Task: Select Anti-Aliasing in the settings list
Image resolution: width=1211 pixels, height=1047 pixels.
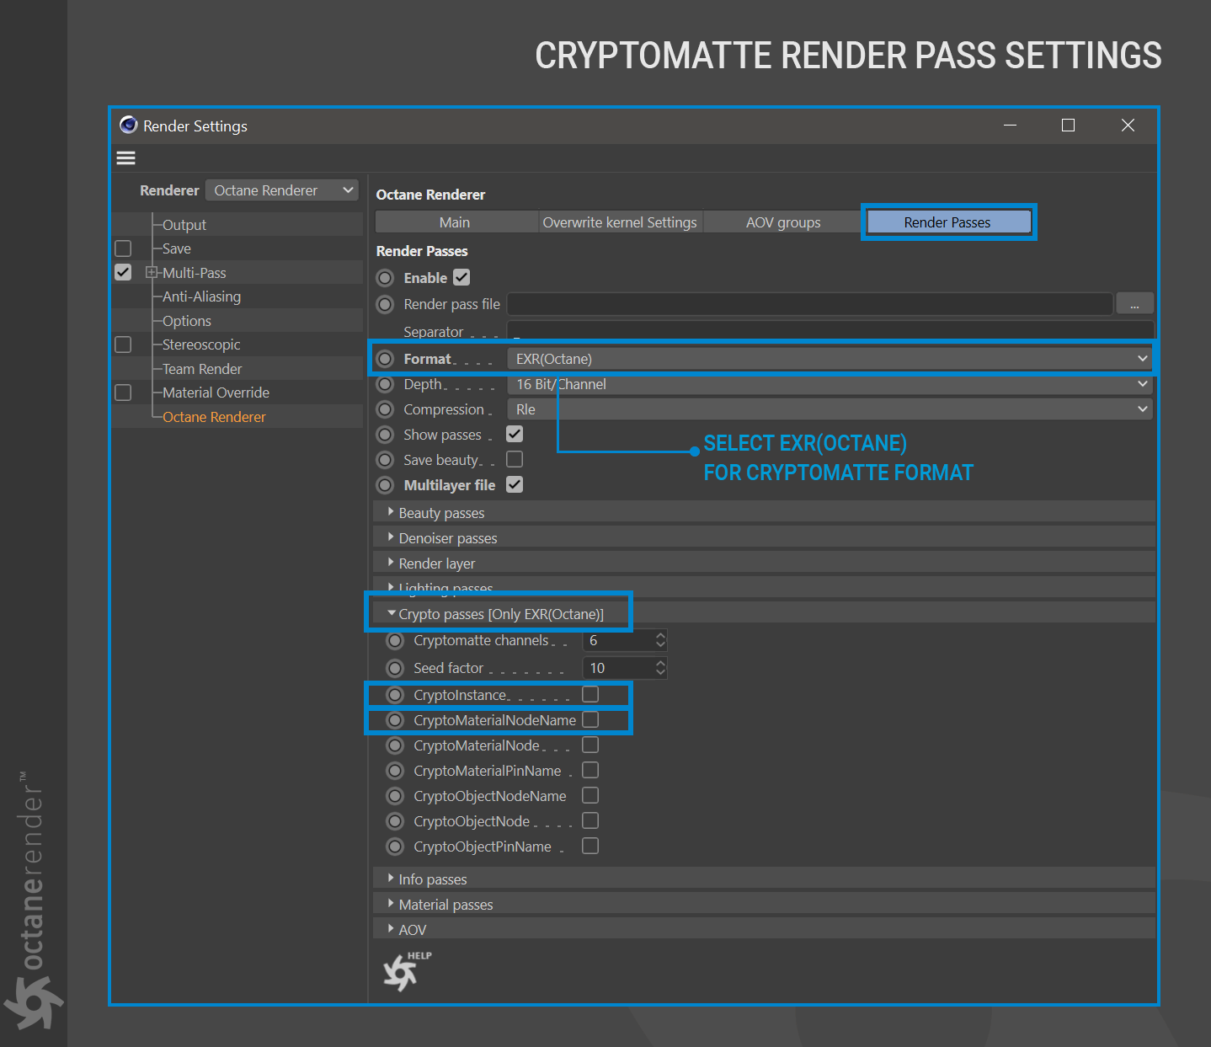Action: click(x=201, y=296)
